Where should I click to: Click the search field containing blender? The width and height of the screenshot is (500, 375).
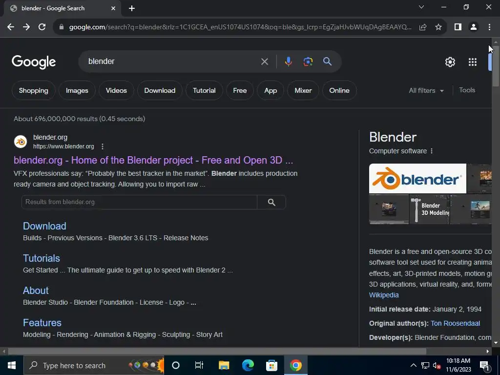click(x=172, y=61)
